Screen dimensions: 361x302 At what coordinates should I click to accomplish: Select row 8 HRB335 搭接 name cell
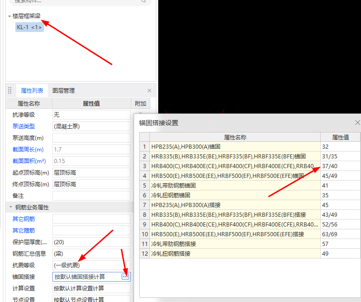click(x=235, y=214)
